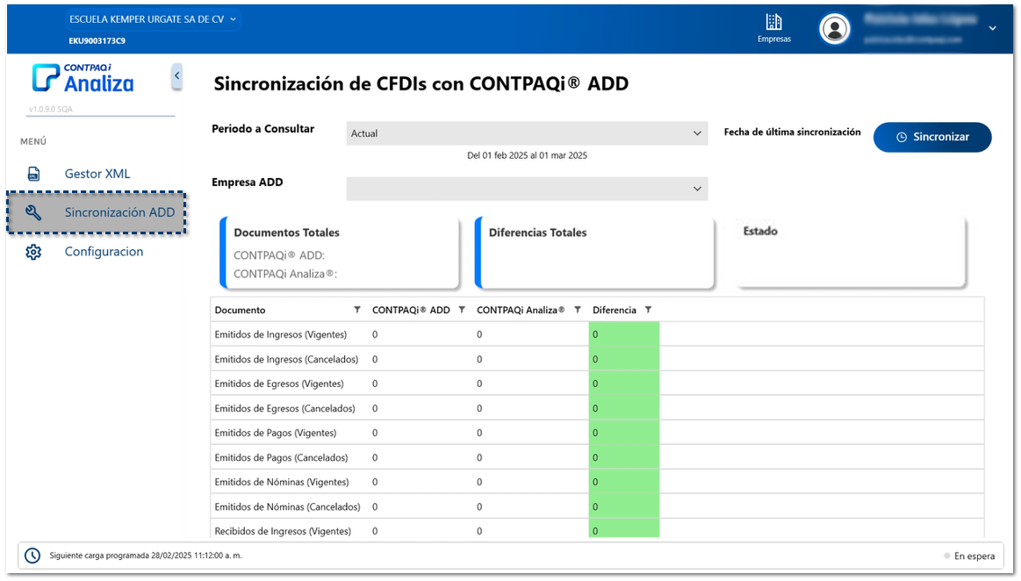The height and width of the screenshot is (581, 1021).
Task: Click the Estado card
Action: tap(851, 252)
